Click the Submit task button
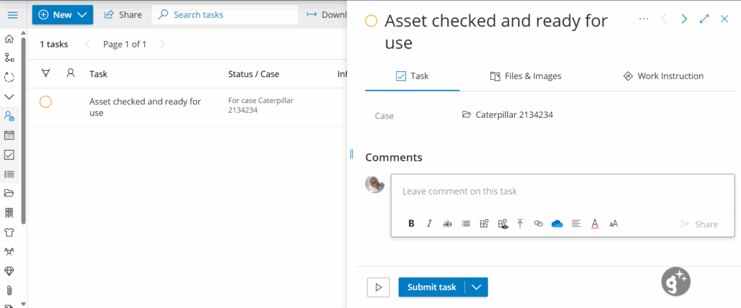 tap(432, 287)
